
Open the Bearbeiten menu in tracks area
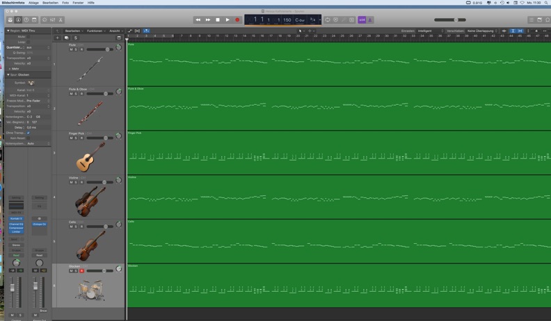point(74,31)
